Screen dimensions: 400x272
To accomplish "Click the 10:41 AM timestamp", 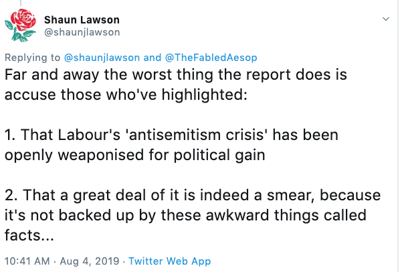I will pyautogui.click(x=27, y=261).
